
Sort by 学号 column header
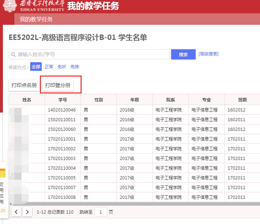(63, 100)
